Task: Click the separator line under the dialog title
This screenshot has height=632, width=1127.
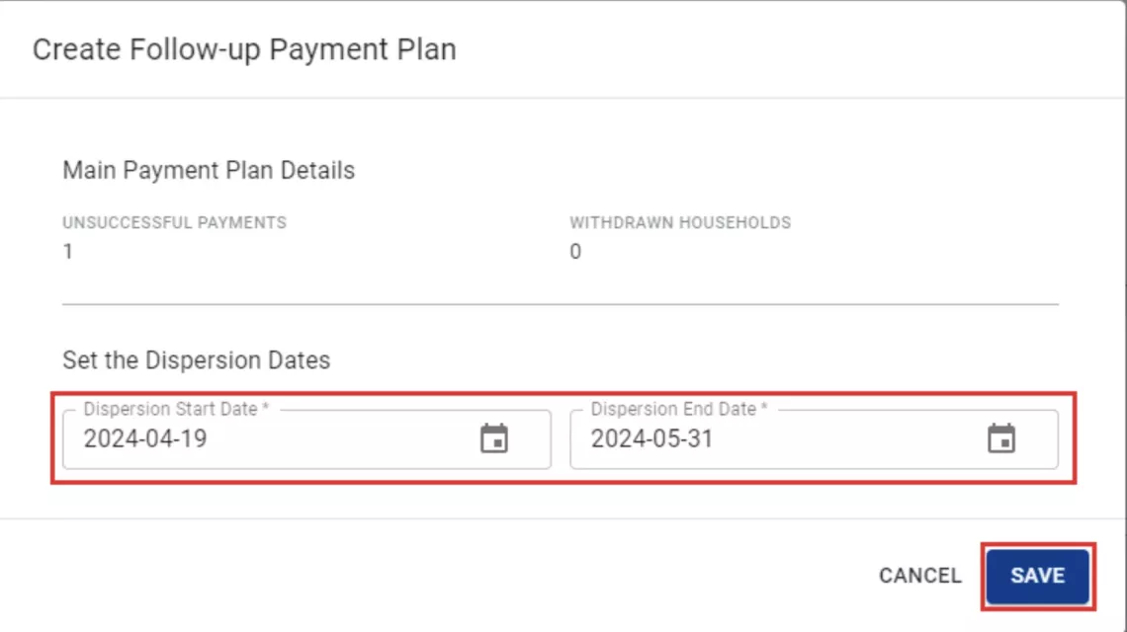Action: point(563,98)
